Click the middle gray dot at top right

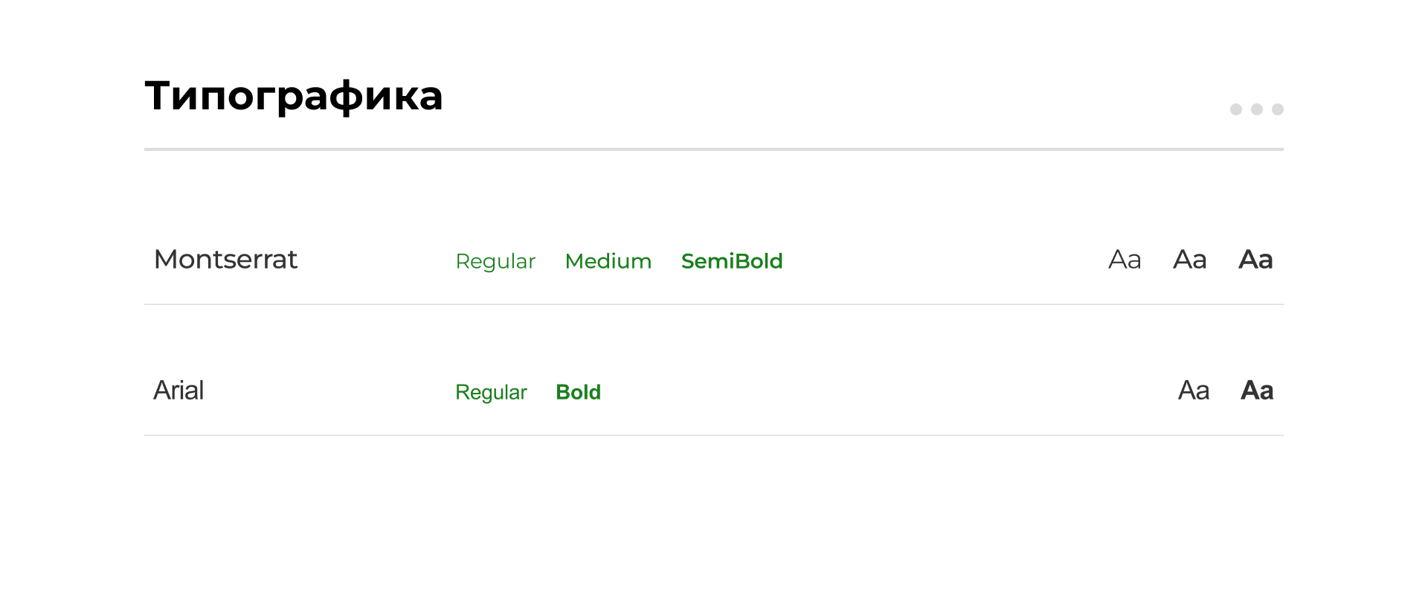[1257, 109]
